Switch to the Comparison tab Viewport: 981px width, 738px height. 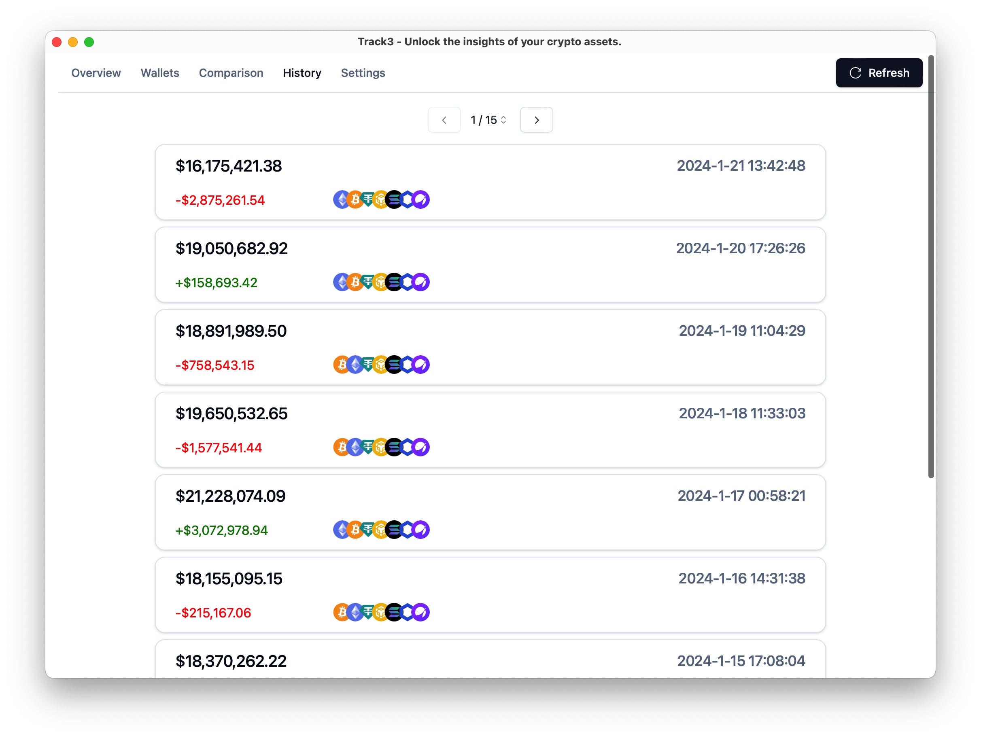tap(231, 73)
